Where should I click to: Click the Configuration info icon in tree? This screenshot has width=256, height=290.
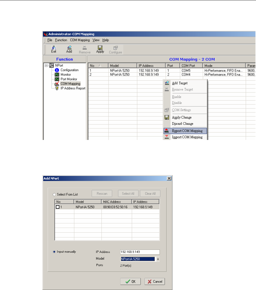click(x=57, y=70)
